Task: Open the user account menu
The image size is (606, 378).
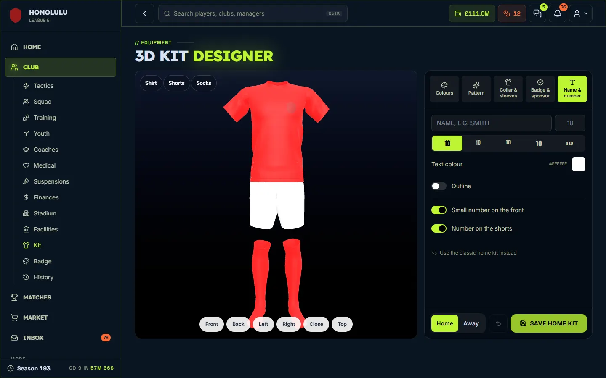Action: (581, 13)
